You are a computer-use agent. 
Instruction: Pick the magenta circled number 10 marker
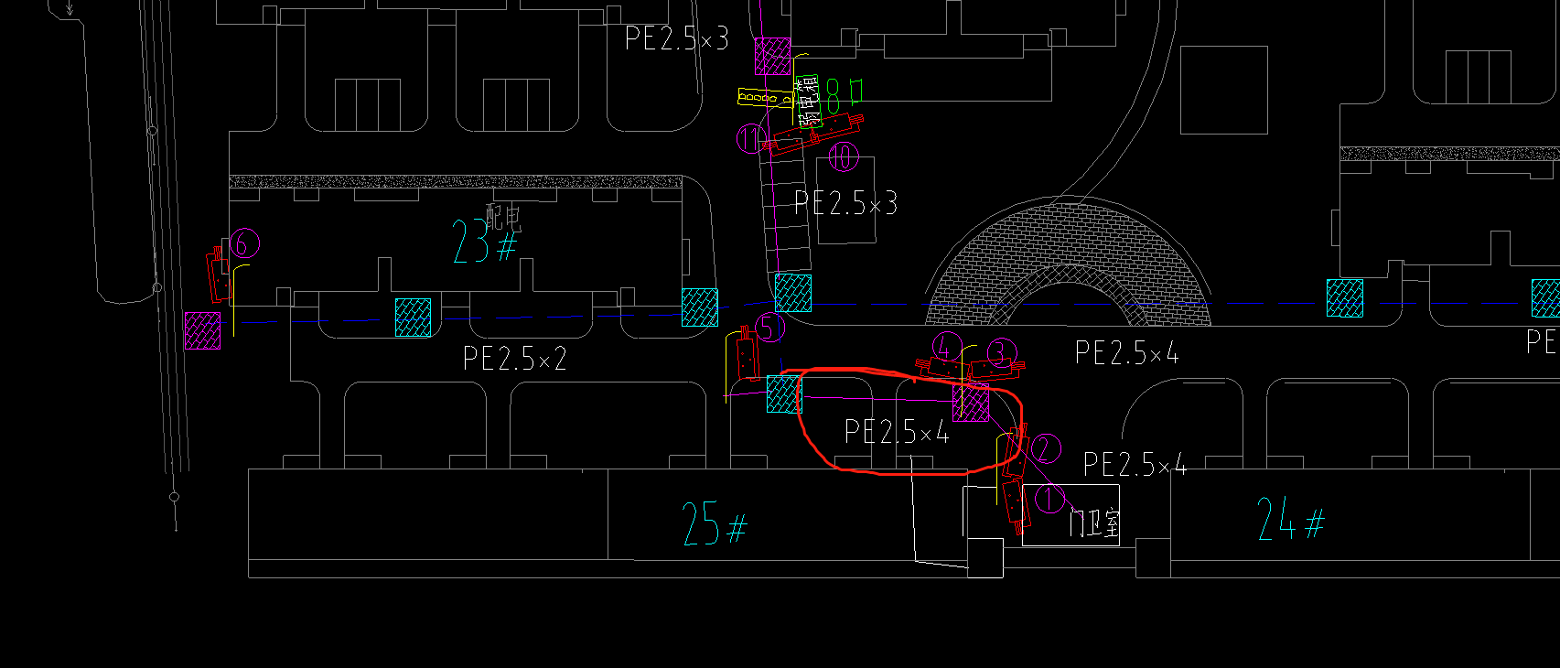(x=844, y=156)
